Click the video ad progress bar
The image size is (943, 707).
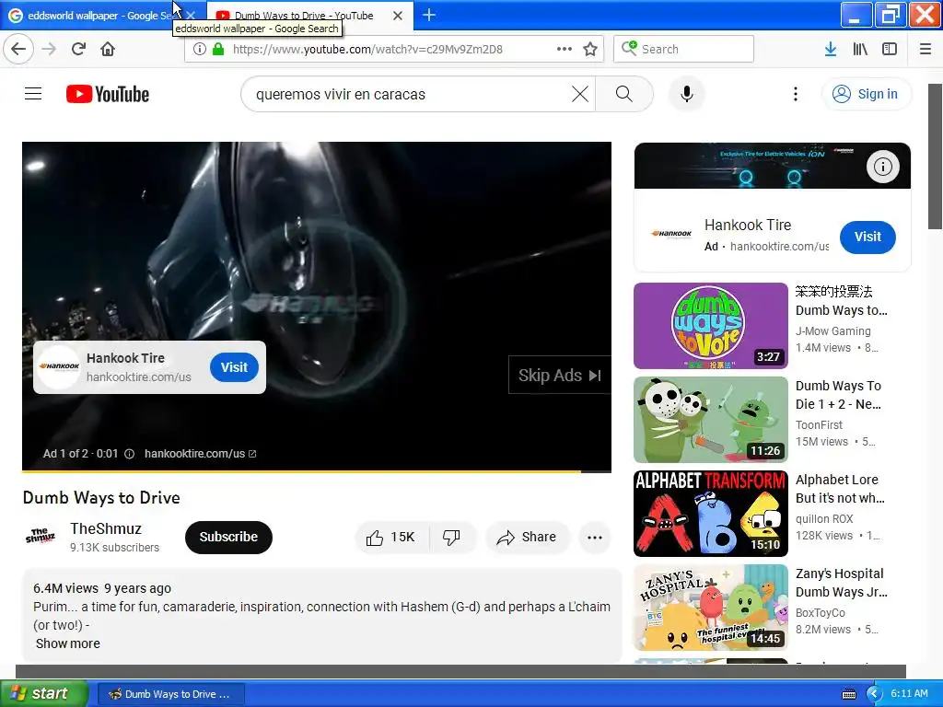[x=317, y=471]
